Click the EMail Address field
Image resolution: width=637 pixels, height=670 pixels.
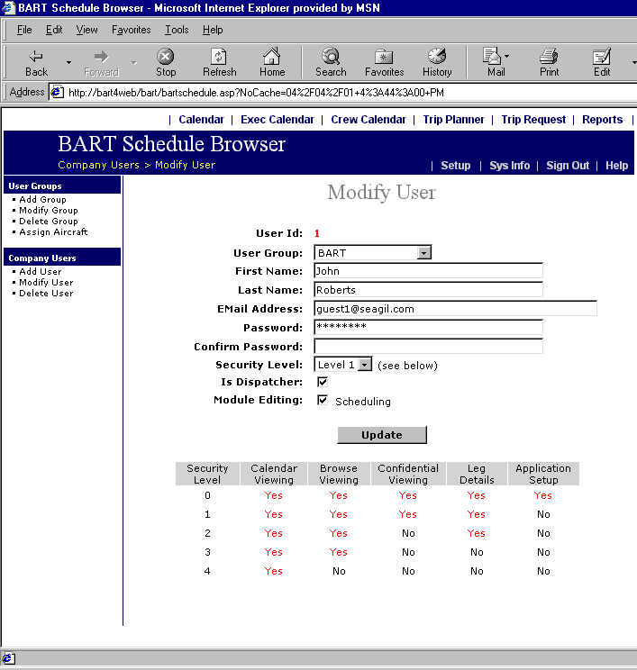coord(455,309)
